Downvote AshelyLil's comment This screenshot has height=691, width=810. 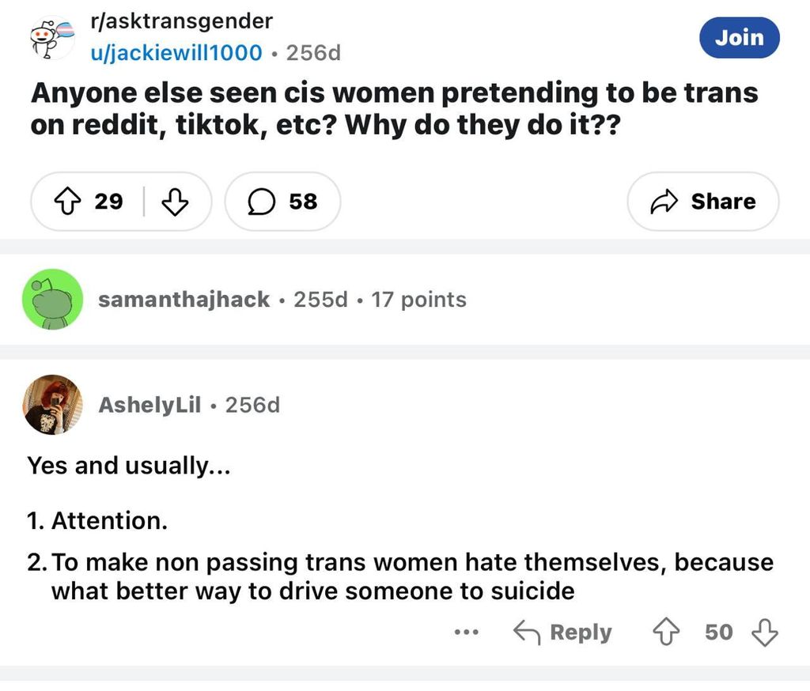tap(763, 632)
